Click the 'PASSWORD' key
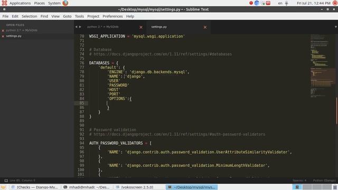 (x=118, y=85)
